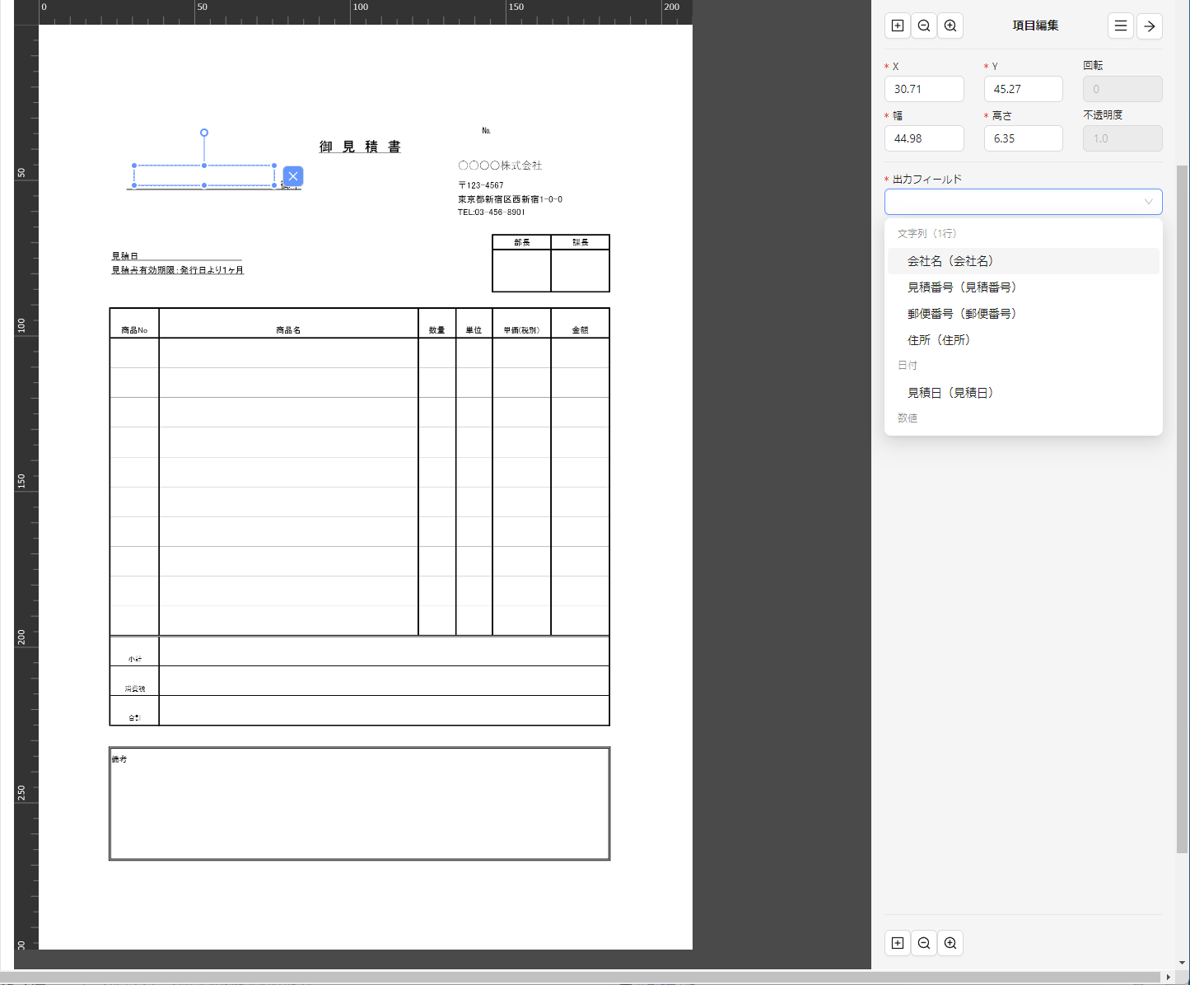Zoom in using the top toolbar magnifier
This screenshot has width=1190, height=985.
coord(950,26)
